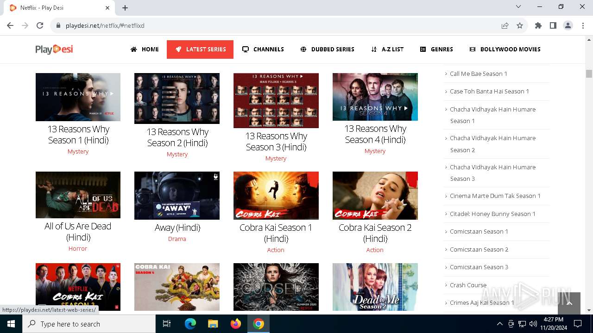
Task: Open Cobra Kai Season 1 thumbnail
Action: 276,196
